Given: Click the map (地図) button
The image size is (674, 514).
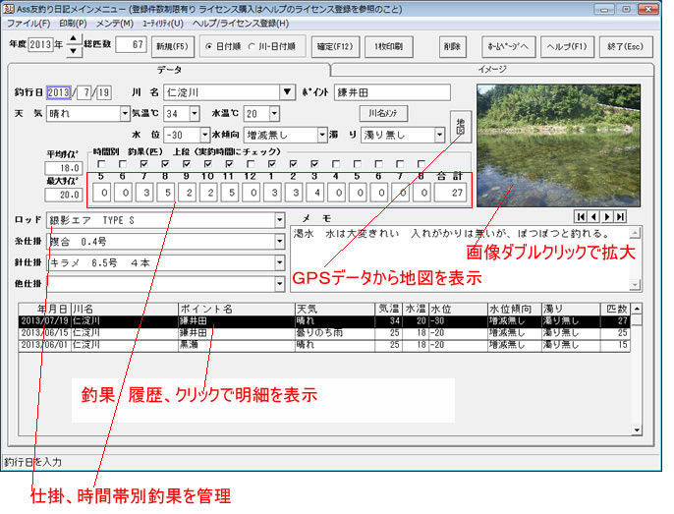Looking at the screenshot, I should (460, 126).
